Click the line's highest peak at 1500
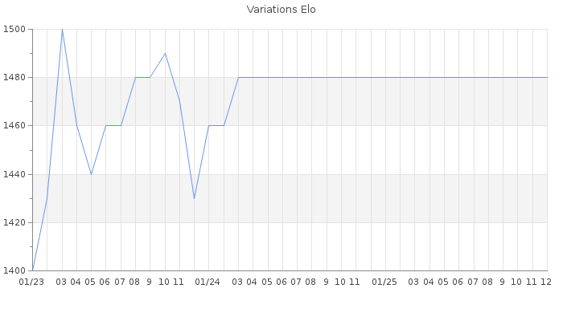563x321 pixels. pos(62,30)
